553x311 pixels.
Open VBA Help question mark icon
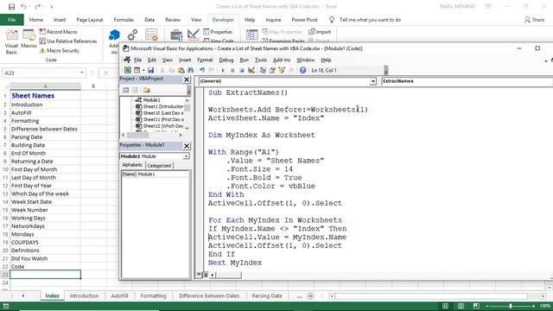(302, 70)
